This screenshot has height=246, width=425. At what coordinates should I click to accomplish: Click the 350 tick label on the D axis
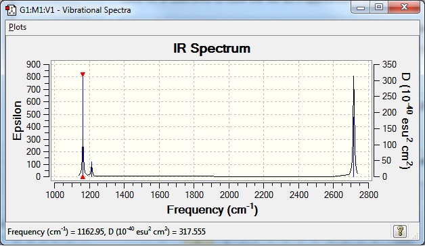(389, 64)
